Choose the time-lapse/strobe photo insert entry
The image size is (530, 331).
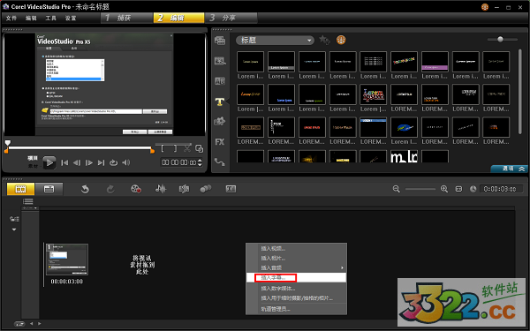[296, 298]
